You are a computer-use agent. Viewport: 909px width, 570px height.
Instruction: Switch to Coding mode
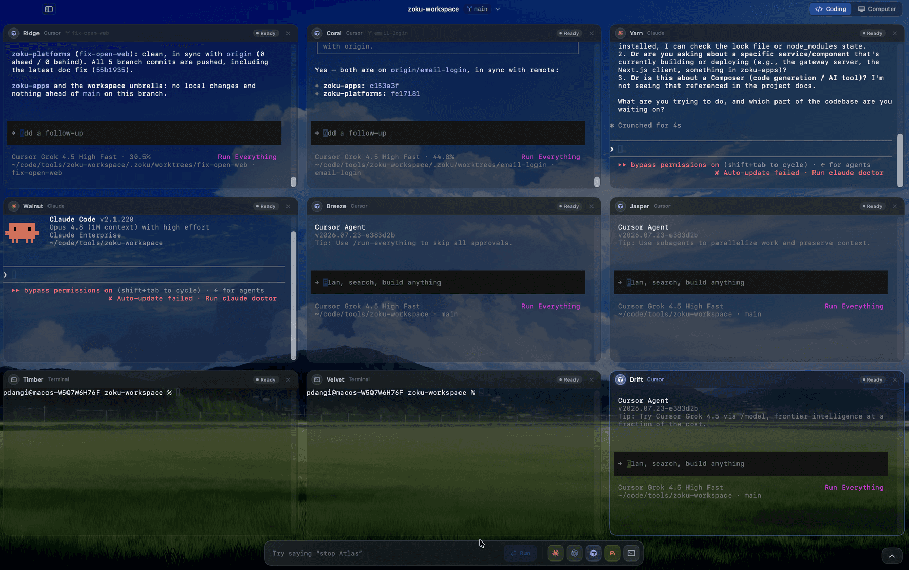(830, 9)
